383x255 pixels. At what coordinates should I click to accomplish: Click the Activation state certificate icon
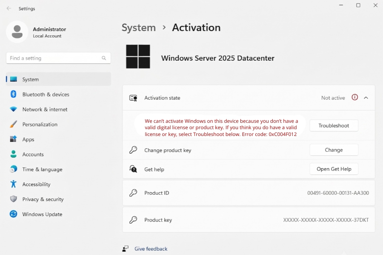point(133,98)
